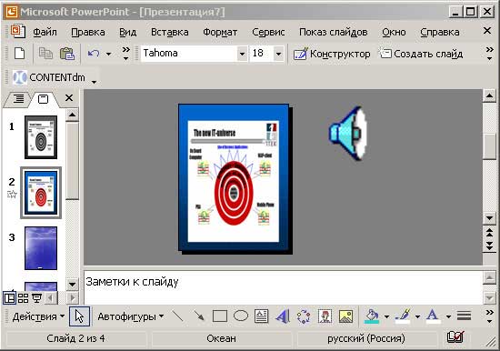500x351 pixels.
Task: Select the Arrow drawing tool
Action: (199, 316)
